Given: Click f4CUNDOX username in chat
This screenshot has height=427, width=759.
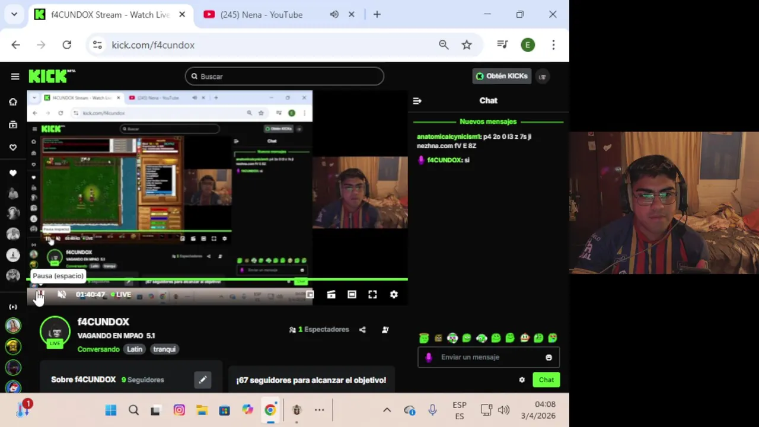Looking at the screenshot, I should point(444,160).
